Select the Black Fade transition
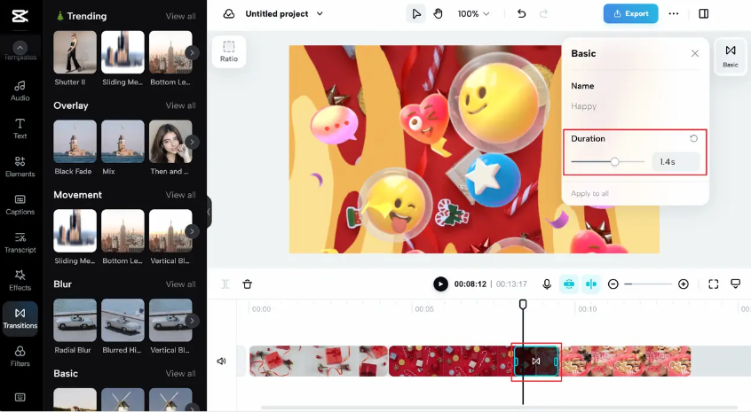The width and height of the screenshot is (751, 412). click(x=75, y=142)
